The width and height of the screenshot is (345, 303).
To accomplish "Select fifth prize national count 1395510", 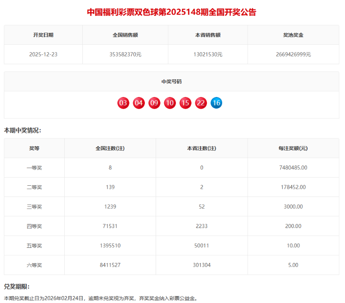I will (110, 246).
